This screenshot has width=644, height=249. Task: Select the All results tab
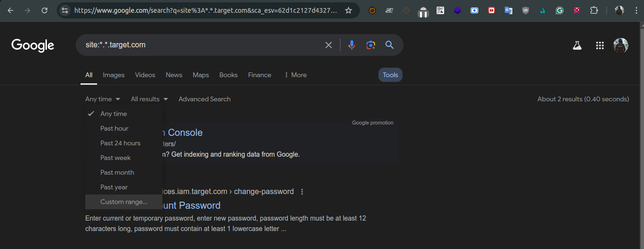89,75
